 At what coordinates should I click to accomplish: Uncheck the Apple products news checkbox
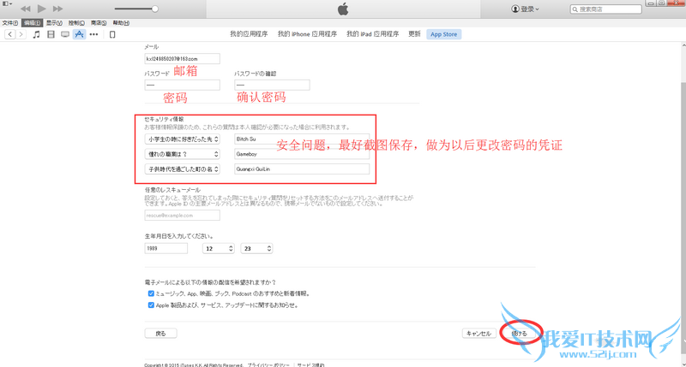(x=151, y=305)
